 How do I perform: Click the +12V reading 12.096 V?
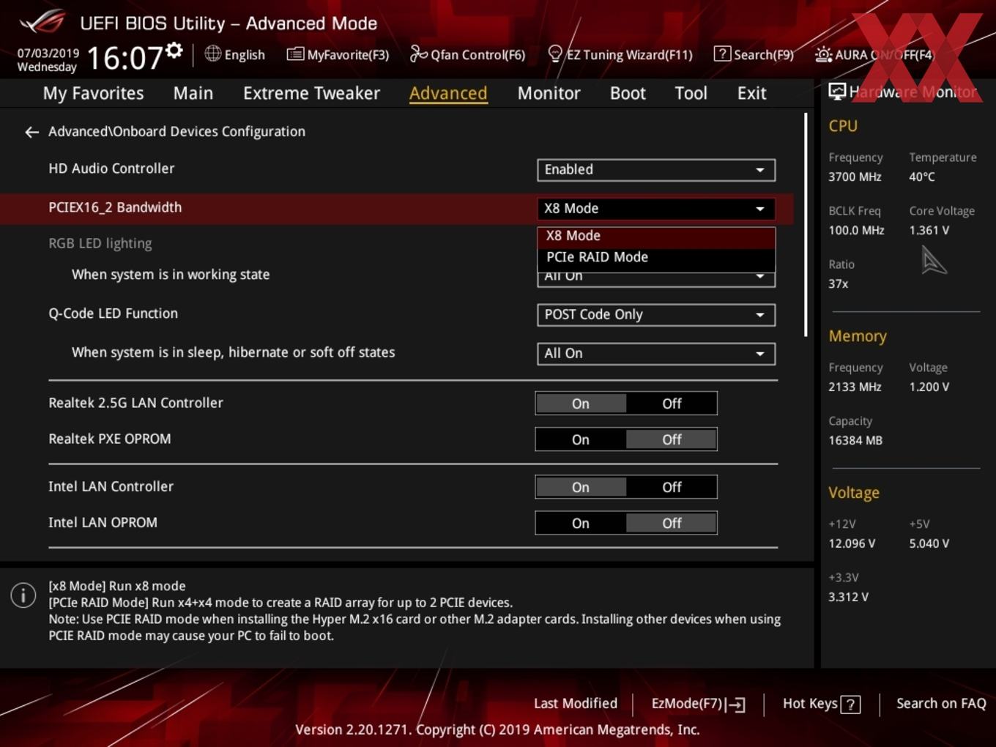[852, 543]
